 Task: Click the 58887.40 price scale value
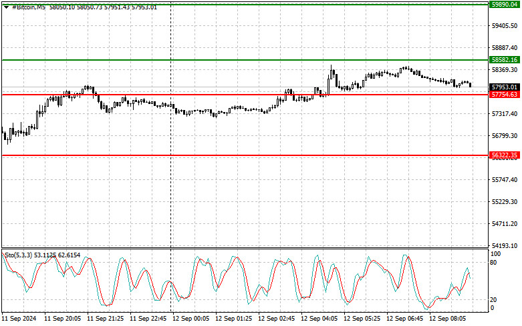[x=505, y=48]
